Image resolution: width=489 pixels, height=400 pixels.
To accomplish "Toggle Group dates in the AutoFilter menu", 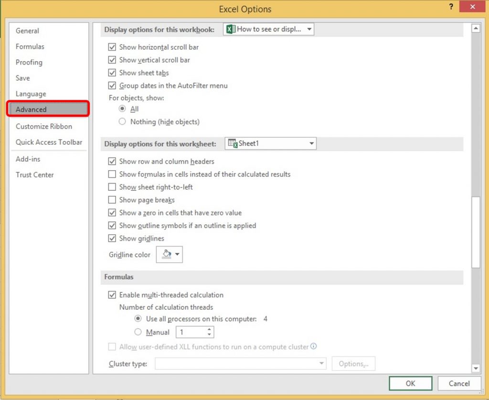I will pyautogui.click(x=112, y=86).
